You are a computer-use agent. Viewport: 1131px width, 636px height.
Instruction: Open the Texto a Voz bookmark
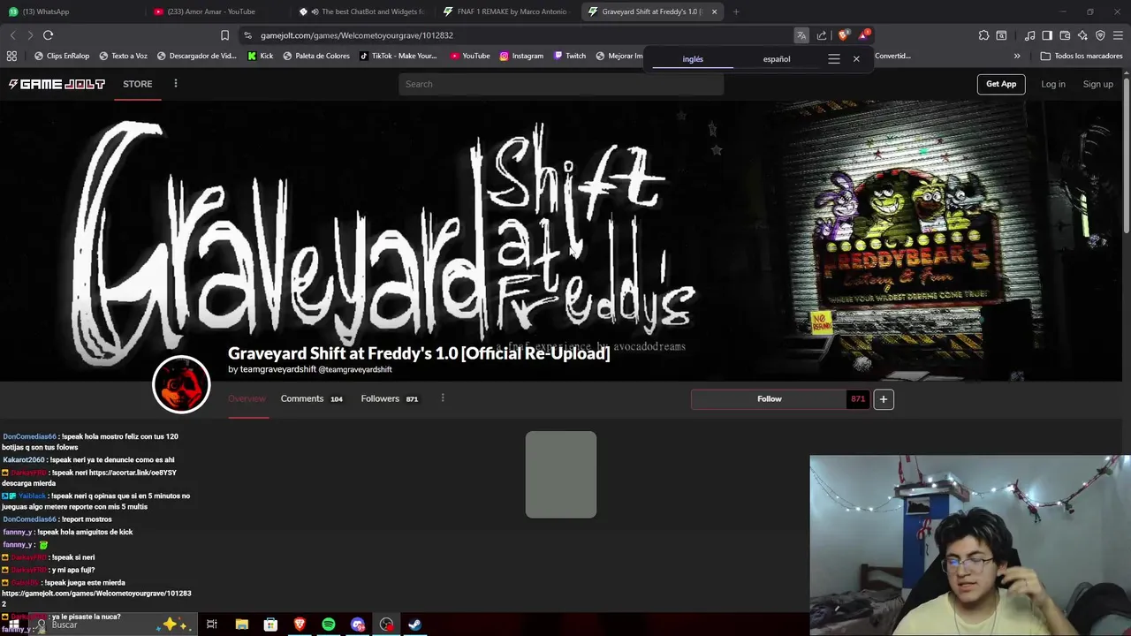click(123, 56)
